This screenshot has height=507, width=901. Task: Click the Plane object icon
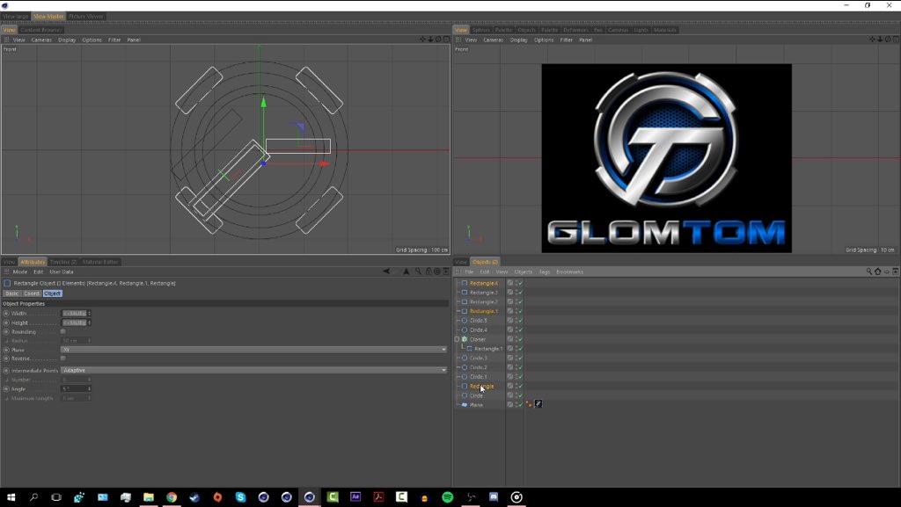465,405
